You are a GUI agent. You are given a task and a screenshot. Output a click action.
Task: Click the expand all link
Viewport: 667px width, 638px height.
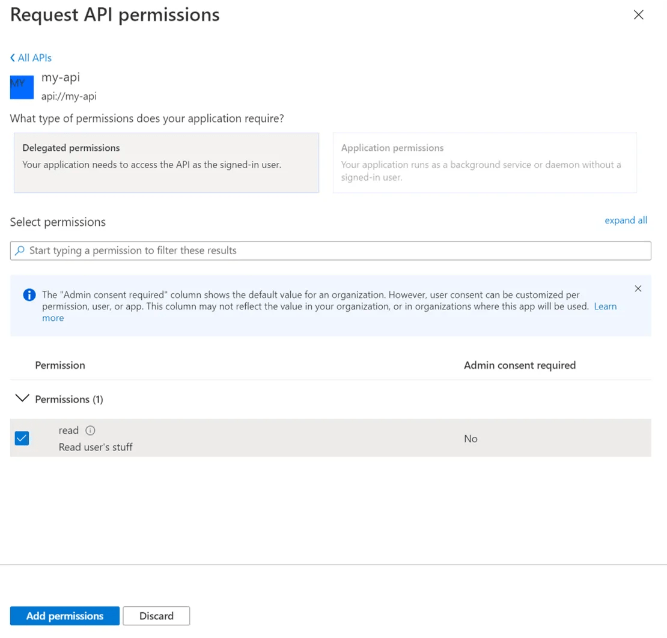[x=626, y=220]
